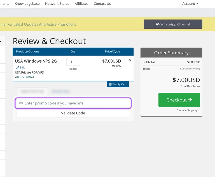Click the quantity field showing 1
This screenshot has height=177, width=215.
click(x=73, y=62)
